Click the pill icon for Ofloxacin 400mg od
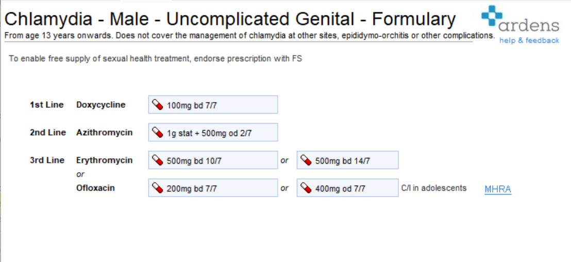The height and width of the screenshot is (262, 571). click(306, 188)
